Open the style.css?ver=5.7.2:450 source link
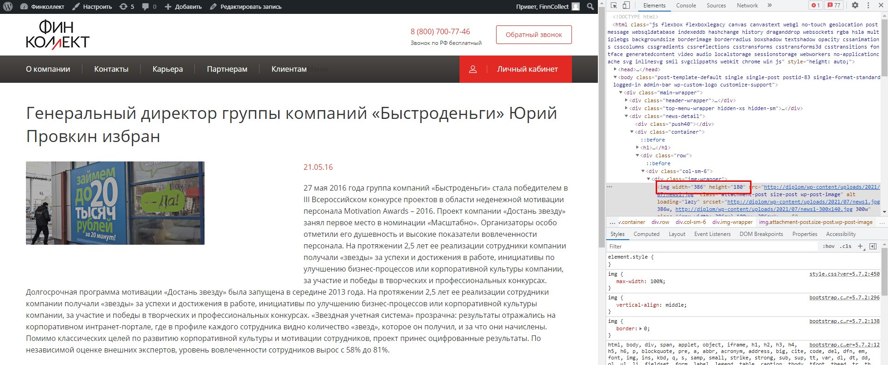 click(845, 274)
